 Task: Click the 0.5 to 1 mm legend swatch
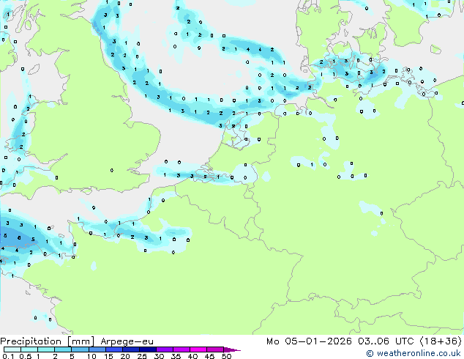tap(29, 349)
